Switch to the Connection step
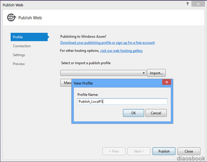Screen dimensions: 207x162 [x=22, y=46]
